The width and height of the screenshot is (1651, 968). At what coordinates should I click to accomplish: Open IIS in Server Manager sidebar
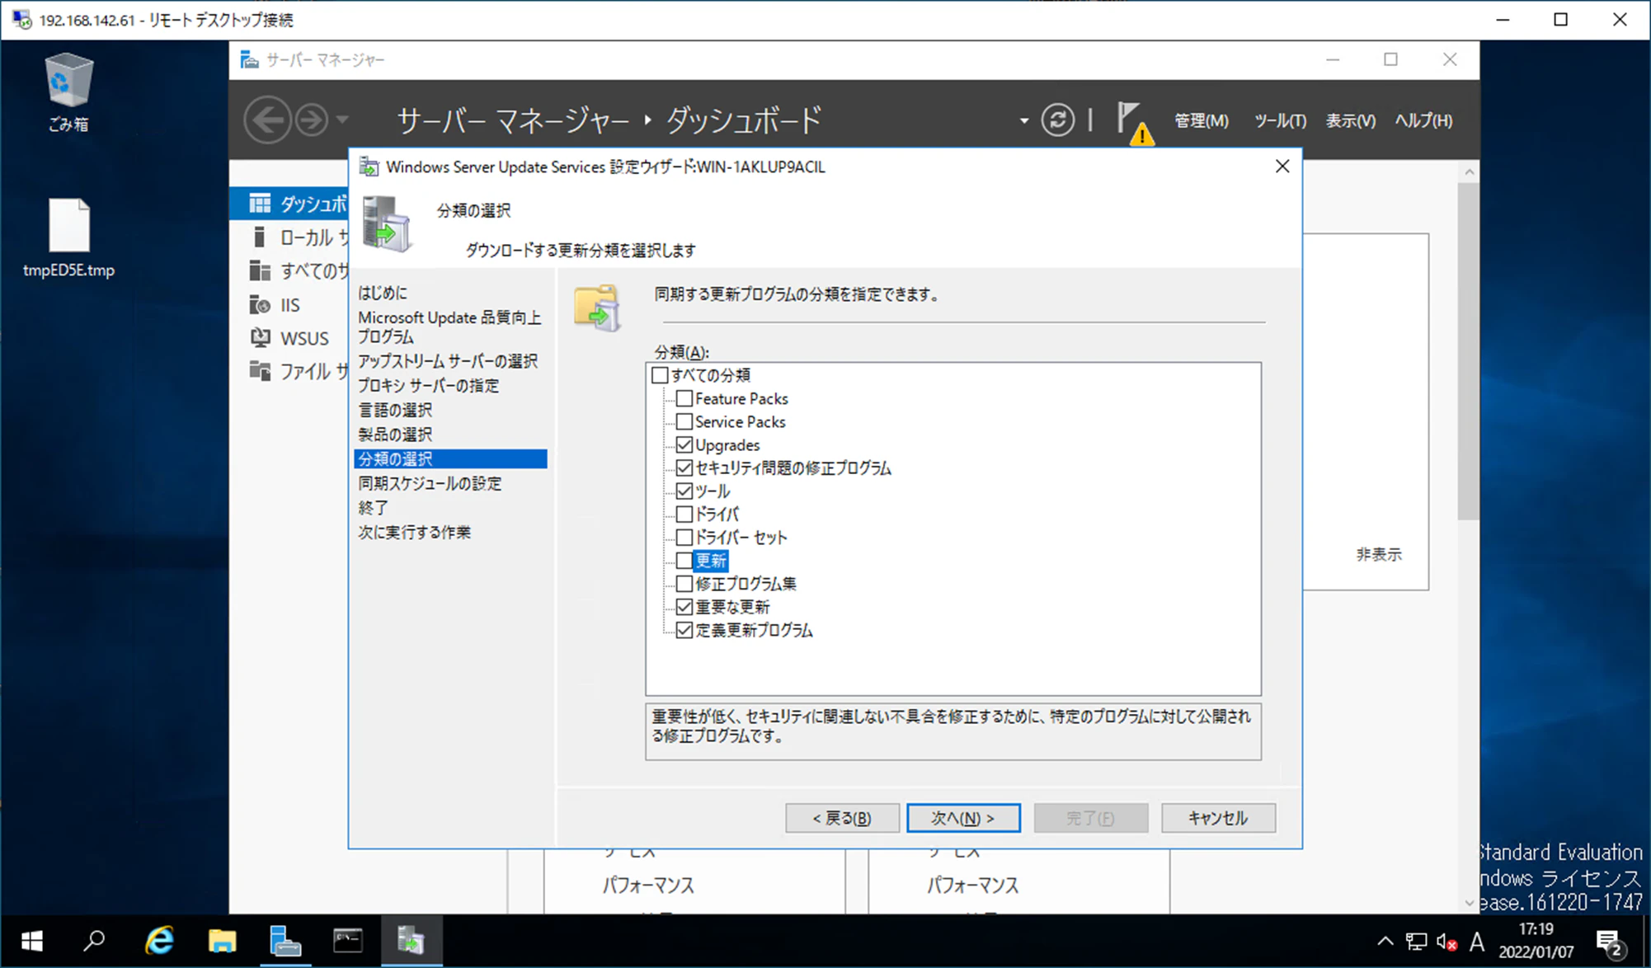coord(289,305)
